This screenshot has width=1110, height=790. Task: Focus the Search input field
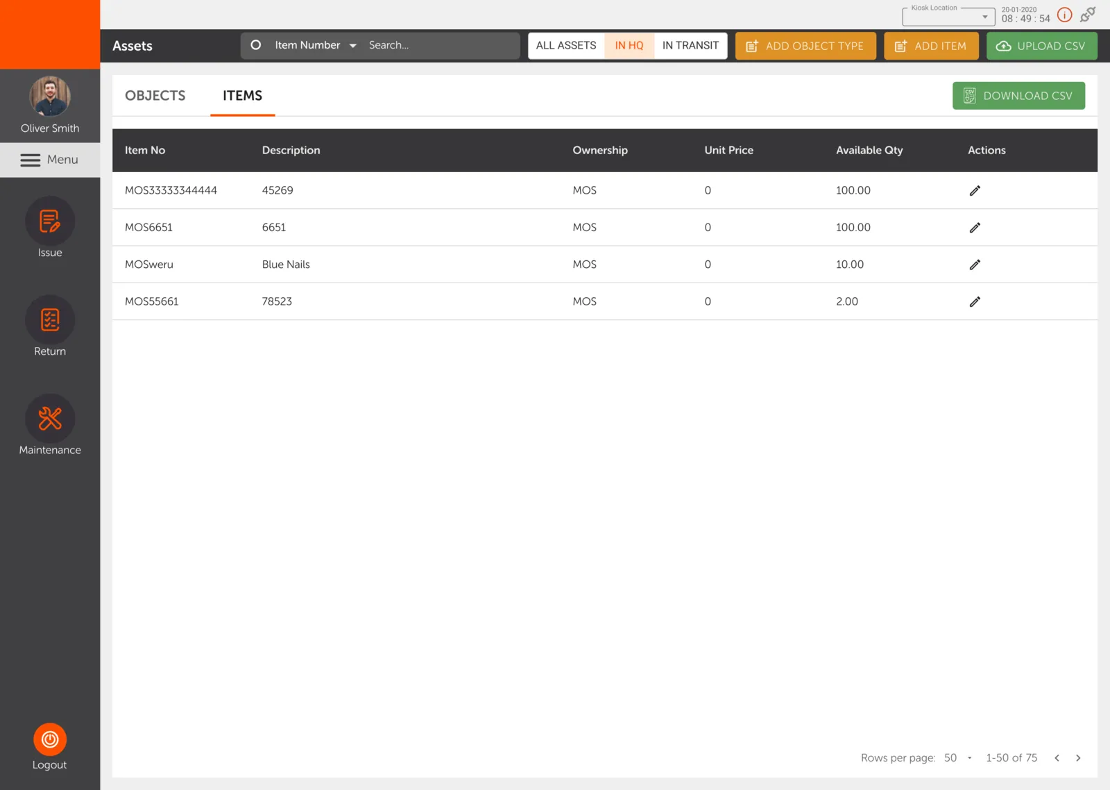441,45
